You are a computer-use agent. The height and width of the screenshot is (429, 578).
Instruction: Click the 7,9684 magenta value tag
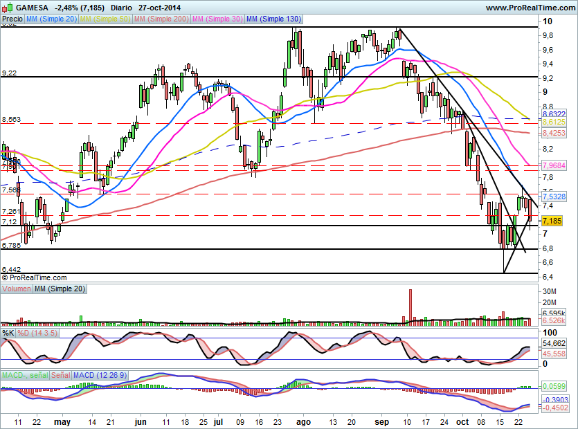[x=554, y=165]
